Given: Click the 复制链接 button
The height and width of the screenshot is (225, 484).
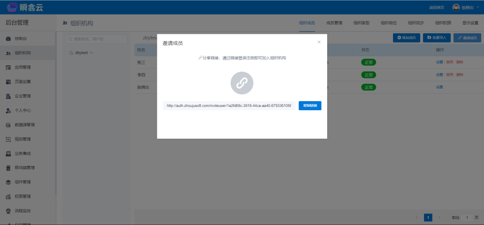Looking at the screenshot, I should 310,105.
